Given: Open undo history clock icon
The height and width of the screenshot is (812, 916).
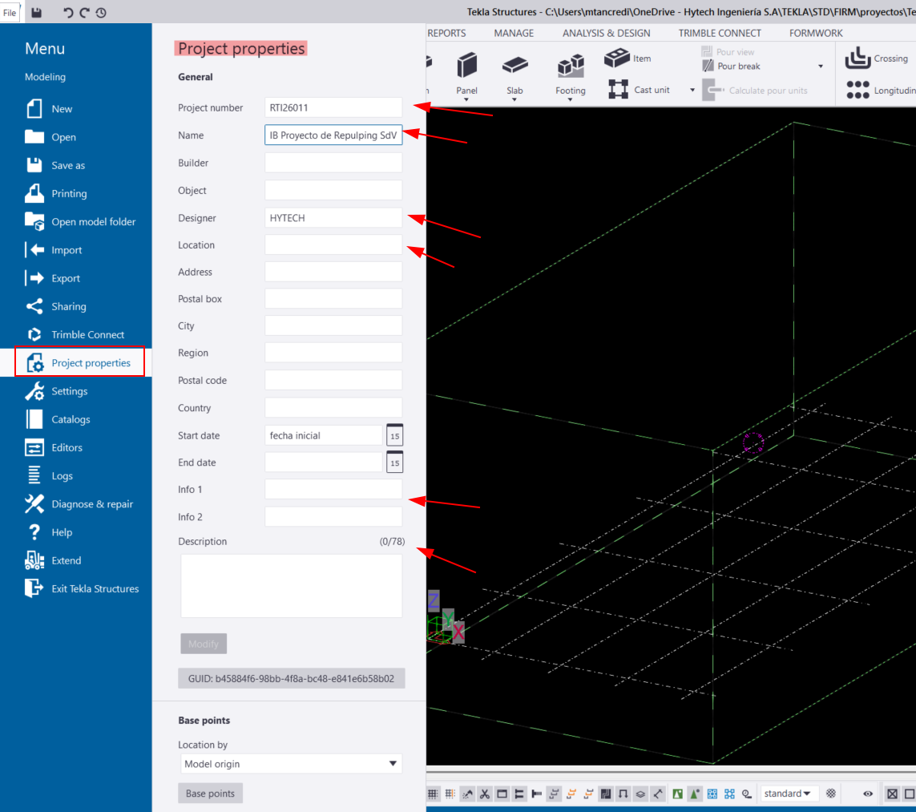Looking at the screenshot, I should [x=100, y=13].
